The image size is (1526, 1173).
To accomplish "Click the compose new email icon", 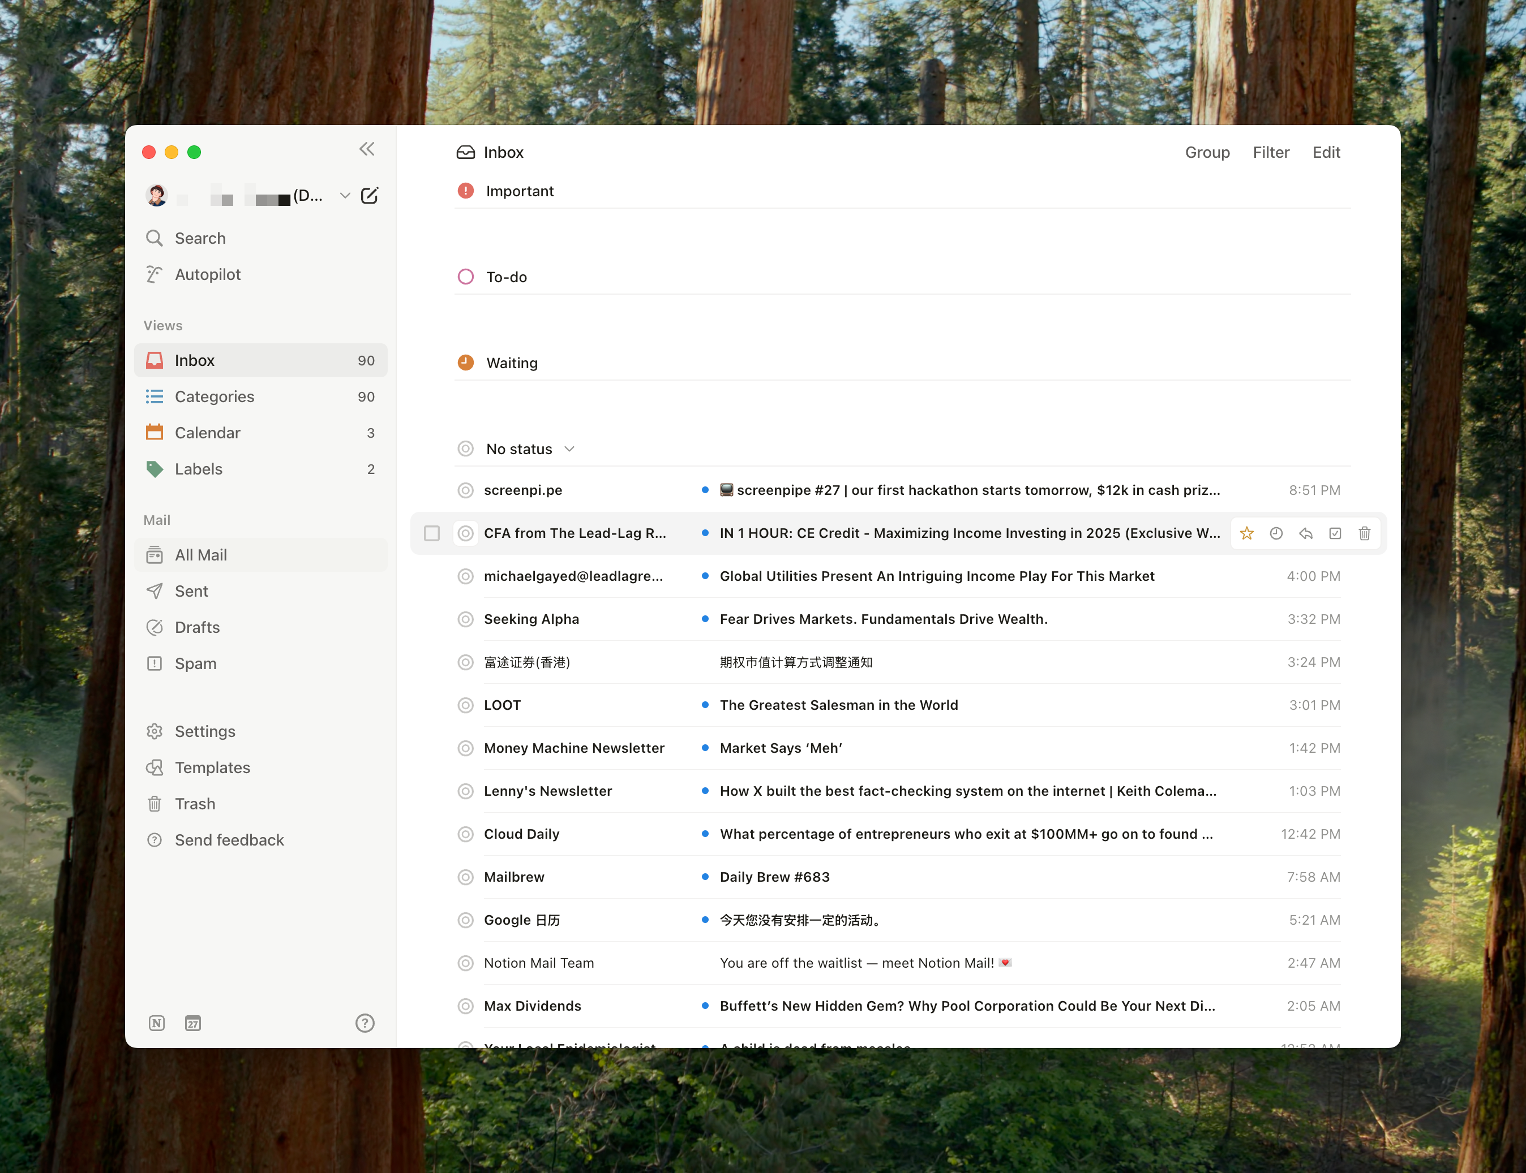I will [370, 196].
